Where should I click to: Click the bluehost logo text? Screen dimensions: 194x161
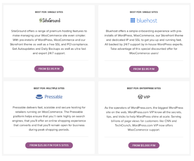pos(147,21)
